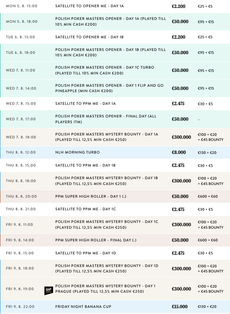Open Friday Night Banana Cup event
The image size is (230, 314).
tap(83, 307)
